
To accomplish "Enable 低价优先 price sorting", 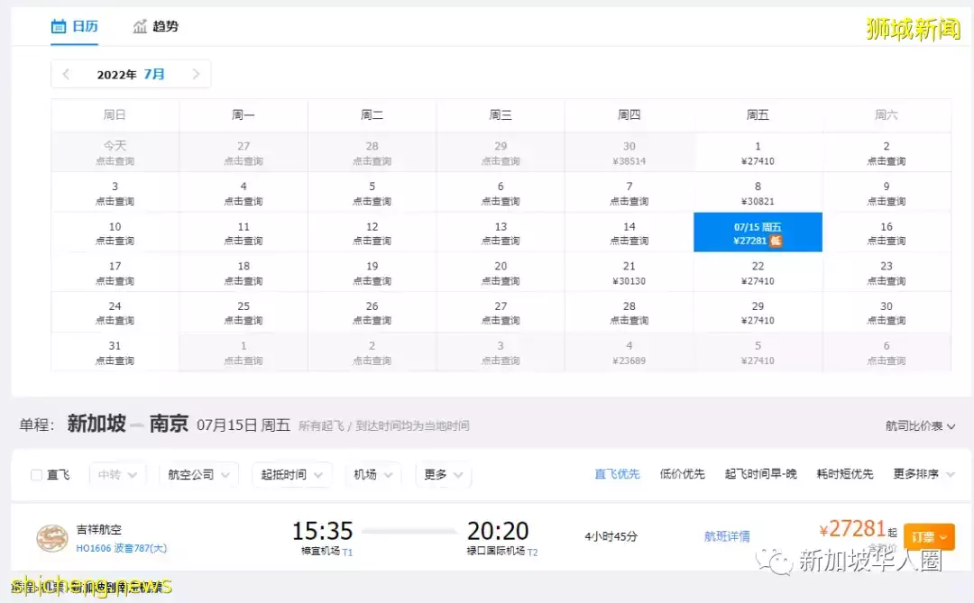I will click(x=683, y=473).
